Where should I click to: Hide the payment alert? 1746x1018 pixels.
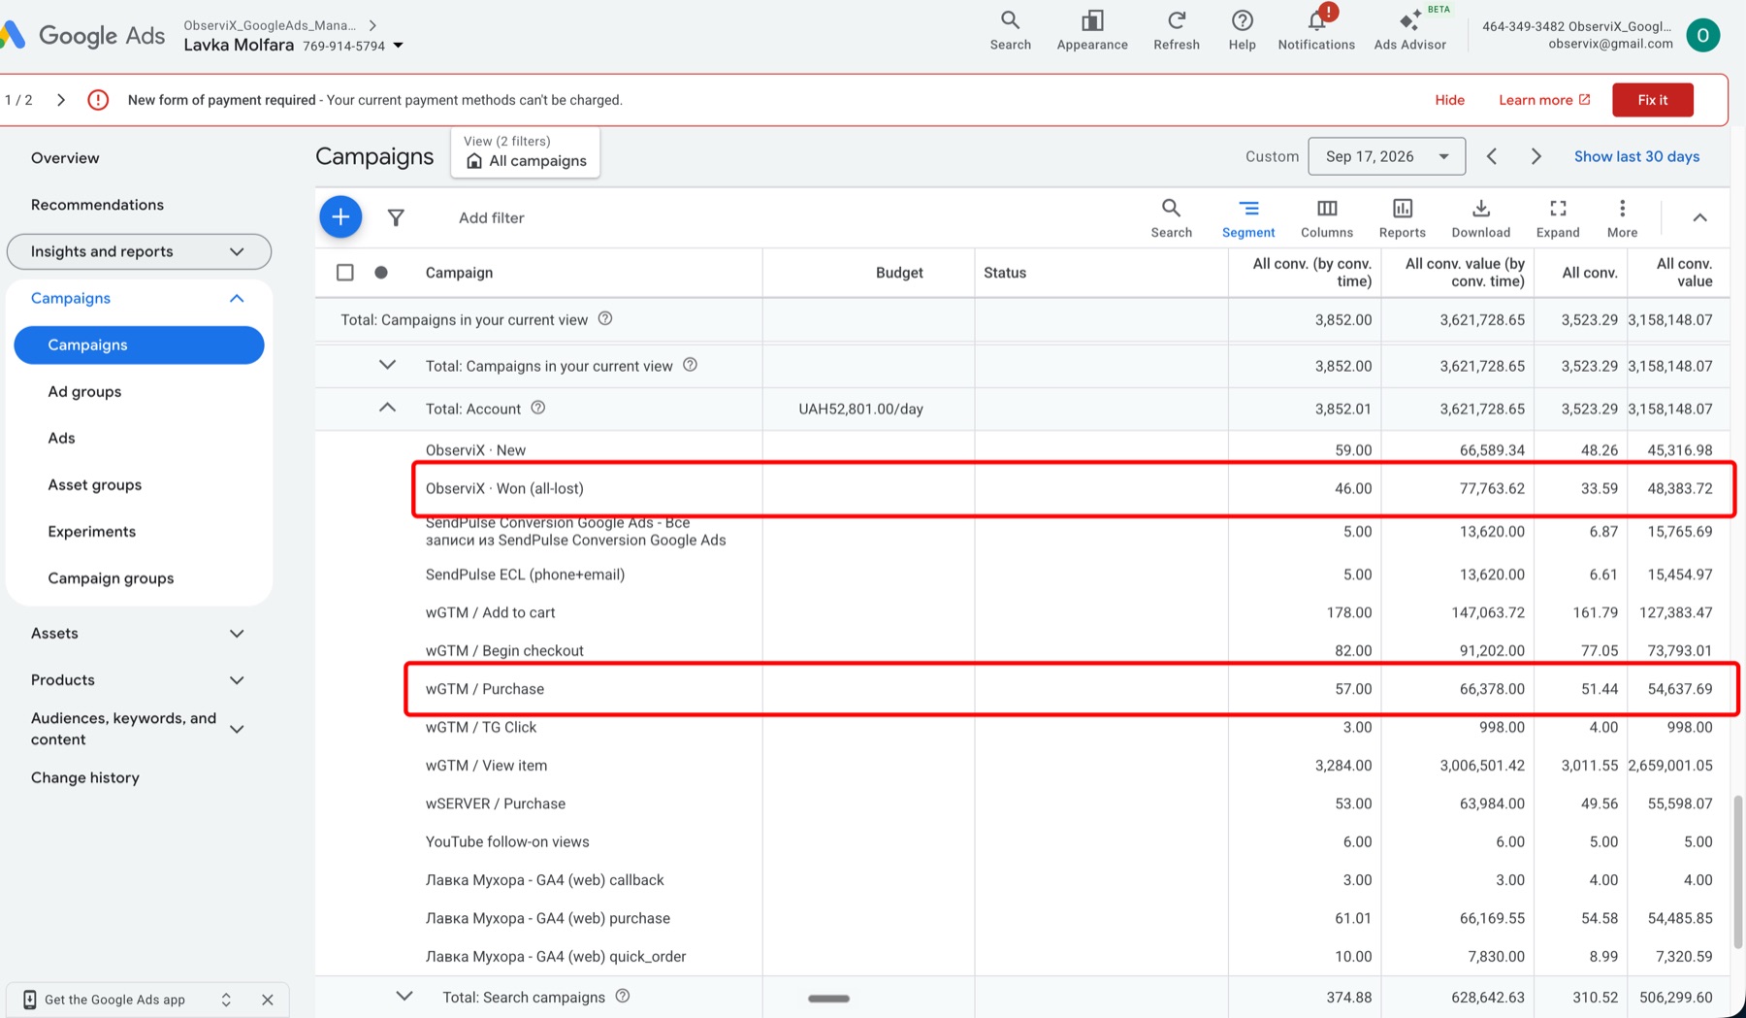tap(1449, 100)
